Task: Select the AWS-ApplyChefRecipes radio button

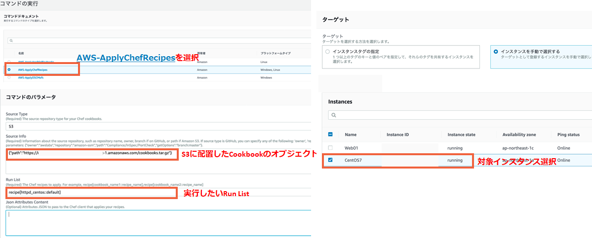Action: click(x=9, y=69)
